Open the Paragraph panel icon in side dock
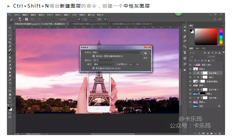Viewport: 232px width, 138px height. tap(185, 31)
